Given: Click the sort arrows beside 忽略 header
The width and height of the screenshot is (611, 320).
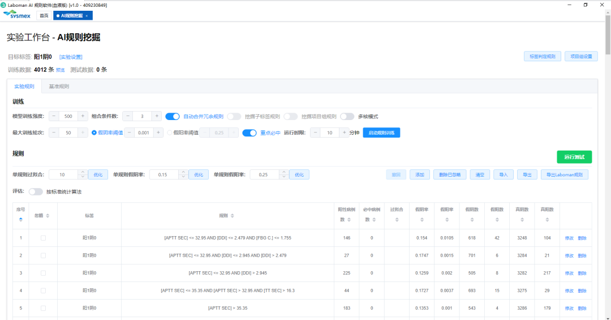Looking at the screenshot, I should pos(48,215).
